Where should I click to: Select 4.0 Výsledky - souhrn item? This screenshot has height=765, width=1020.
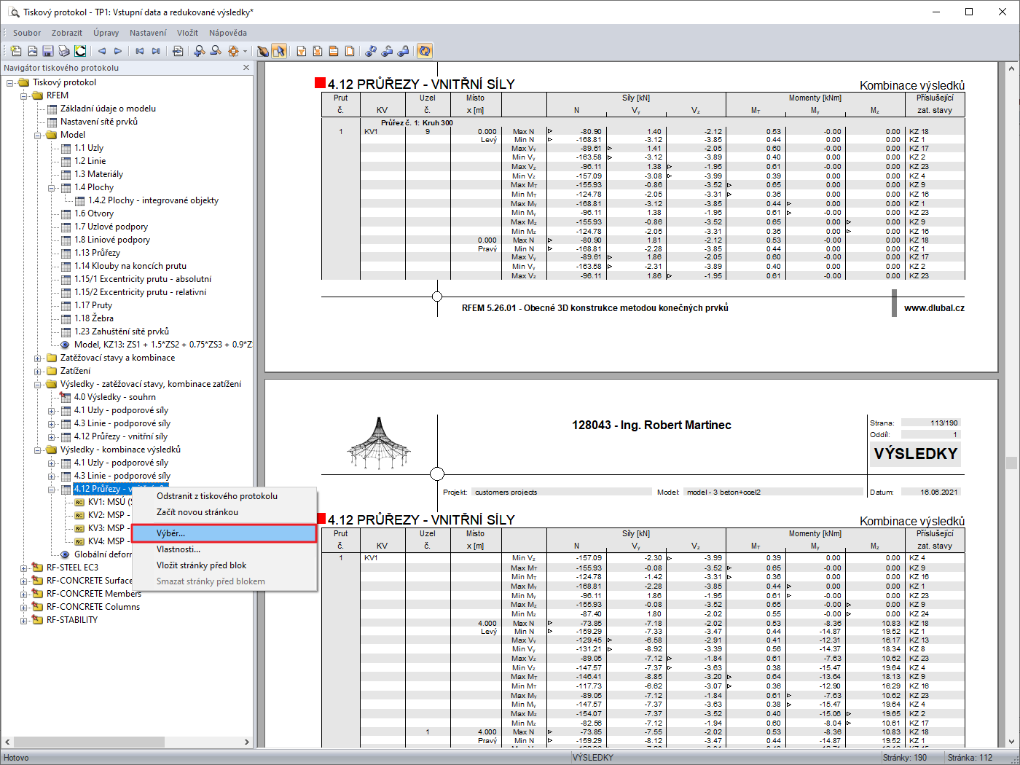114,397
